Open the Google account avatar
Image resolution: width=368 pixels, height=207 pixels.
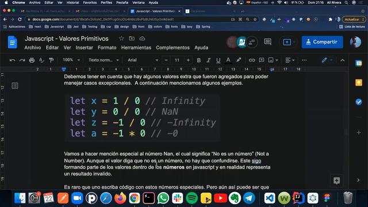[355, 42]
